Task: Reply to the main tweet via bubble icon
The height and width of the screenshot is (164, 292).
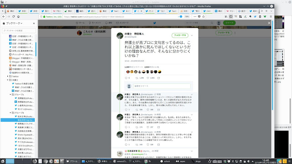Action: click(x=126, y=78)
